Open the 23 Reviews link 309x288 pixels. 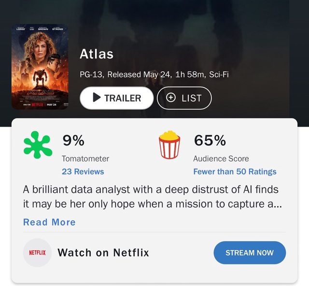tap(83, 172)
